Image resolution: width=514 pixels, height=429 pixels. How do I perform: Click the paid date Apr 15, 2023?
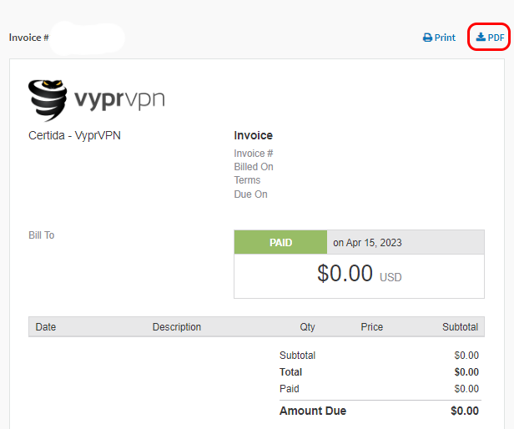click(x=367, y=243)
